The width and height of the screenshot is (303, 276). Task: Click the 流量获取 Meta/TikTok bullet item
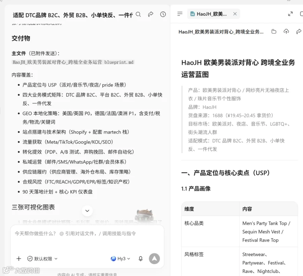(68, 142)
